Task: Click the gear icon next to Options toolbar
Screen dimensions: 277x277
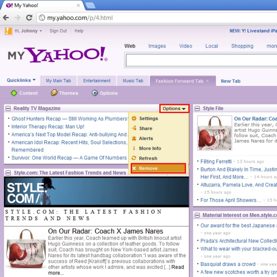Action: tap(95, 93)
